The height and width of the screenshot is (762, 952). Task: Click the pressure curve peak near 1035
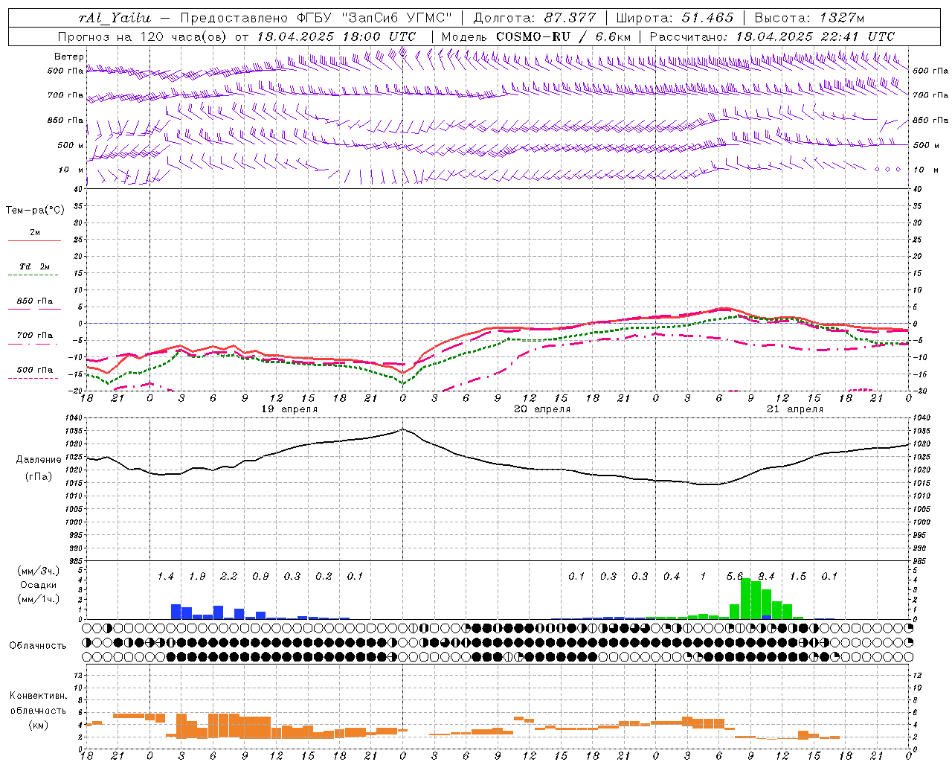tap(402, 429)
